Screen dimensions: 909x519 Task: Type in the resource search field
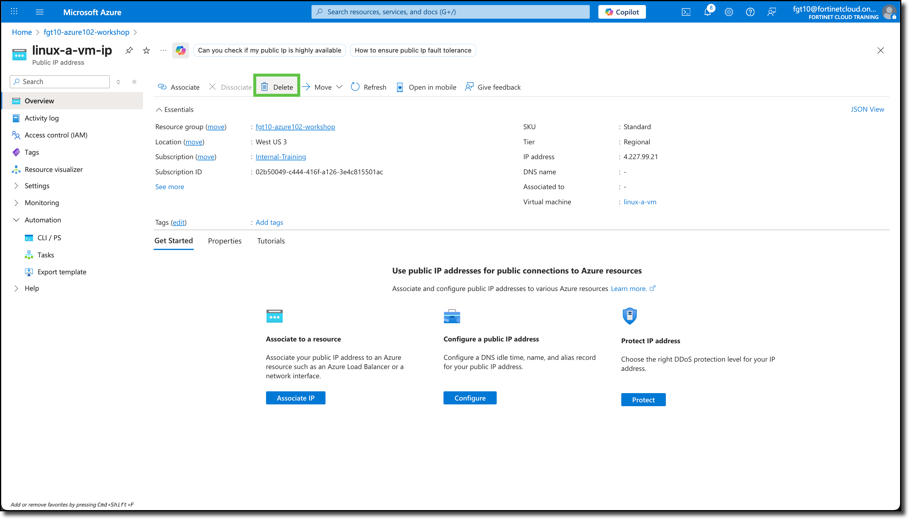(x=449, y=12)
